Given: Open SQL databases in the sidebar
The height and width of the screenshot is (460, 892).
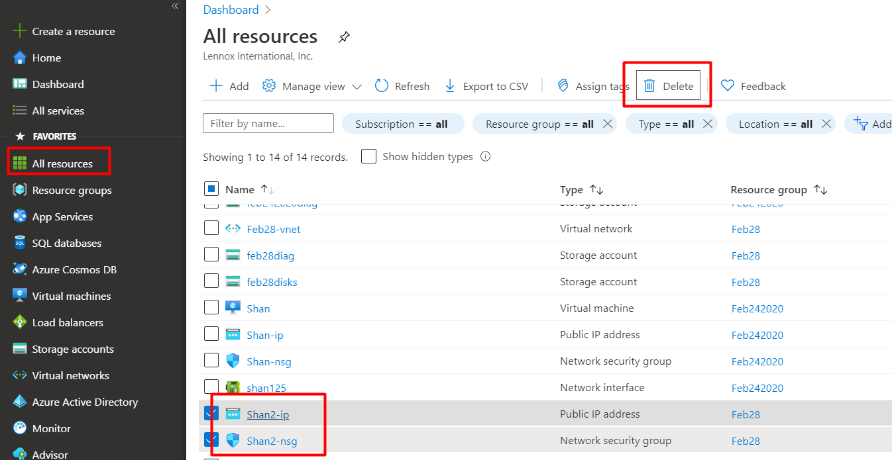Looking at the screenshot, I should pyautogui.click(x=67, y=243).
